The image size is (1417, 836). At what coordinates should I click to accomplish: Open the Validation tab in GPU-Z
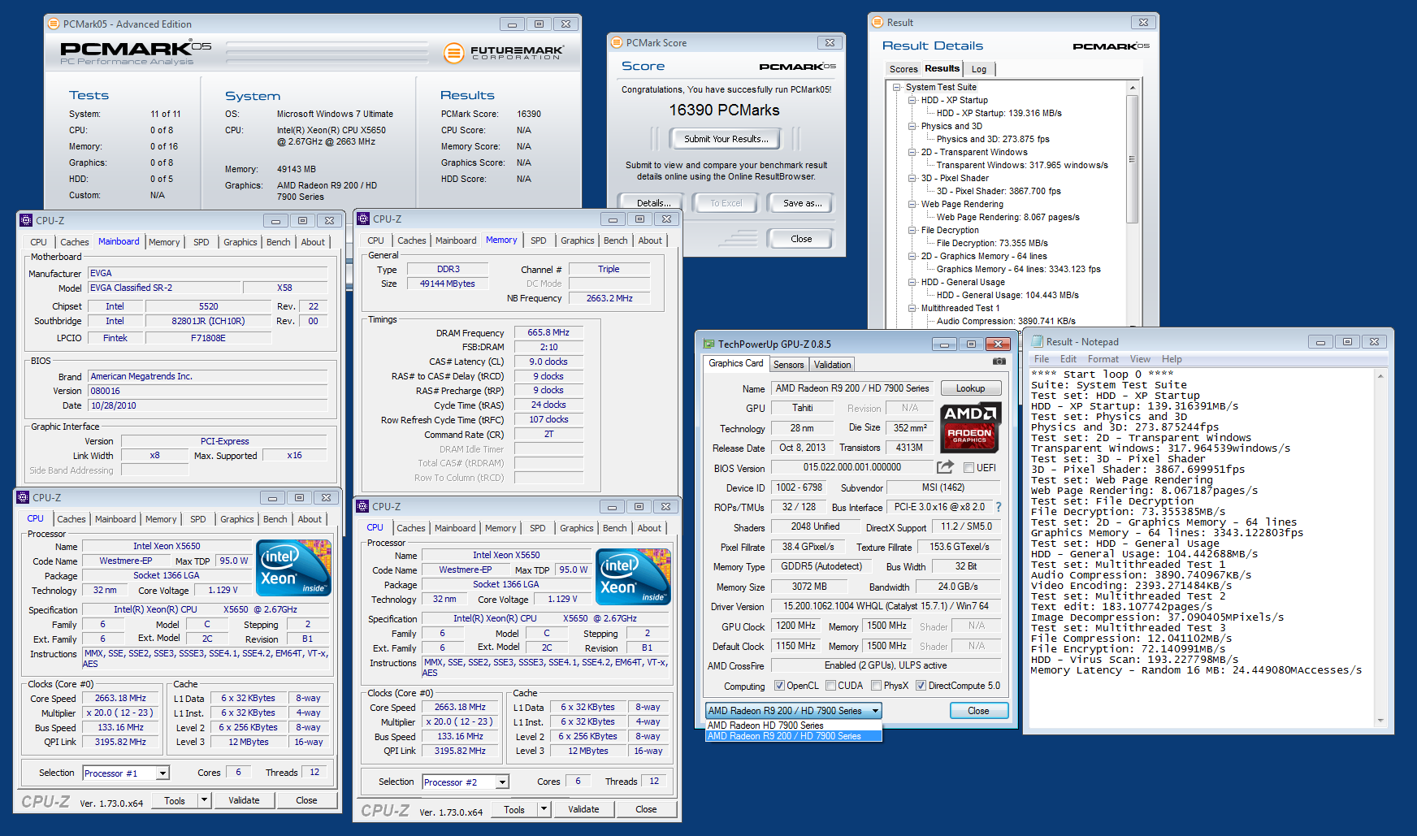point(833,365)
